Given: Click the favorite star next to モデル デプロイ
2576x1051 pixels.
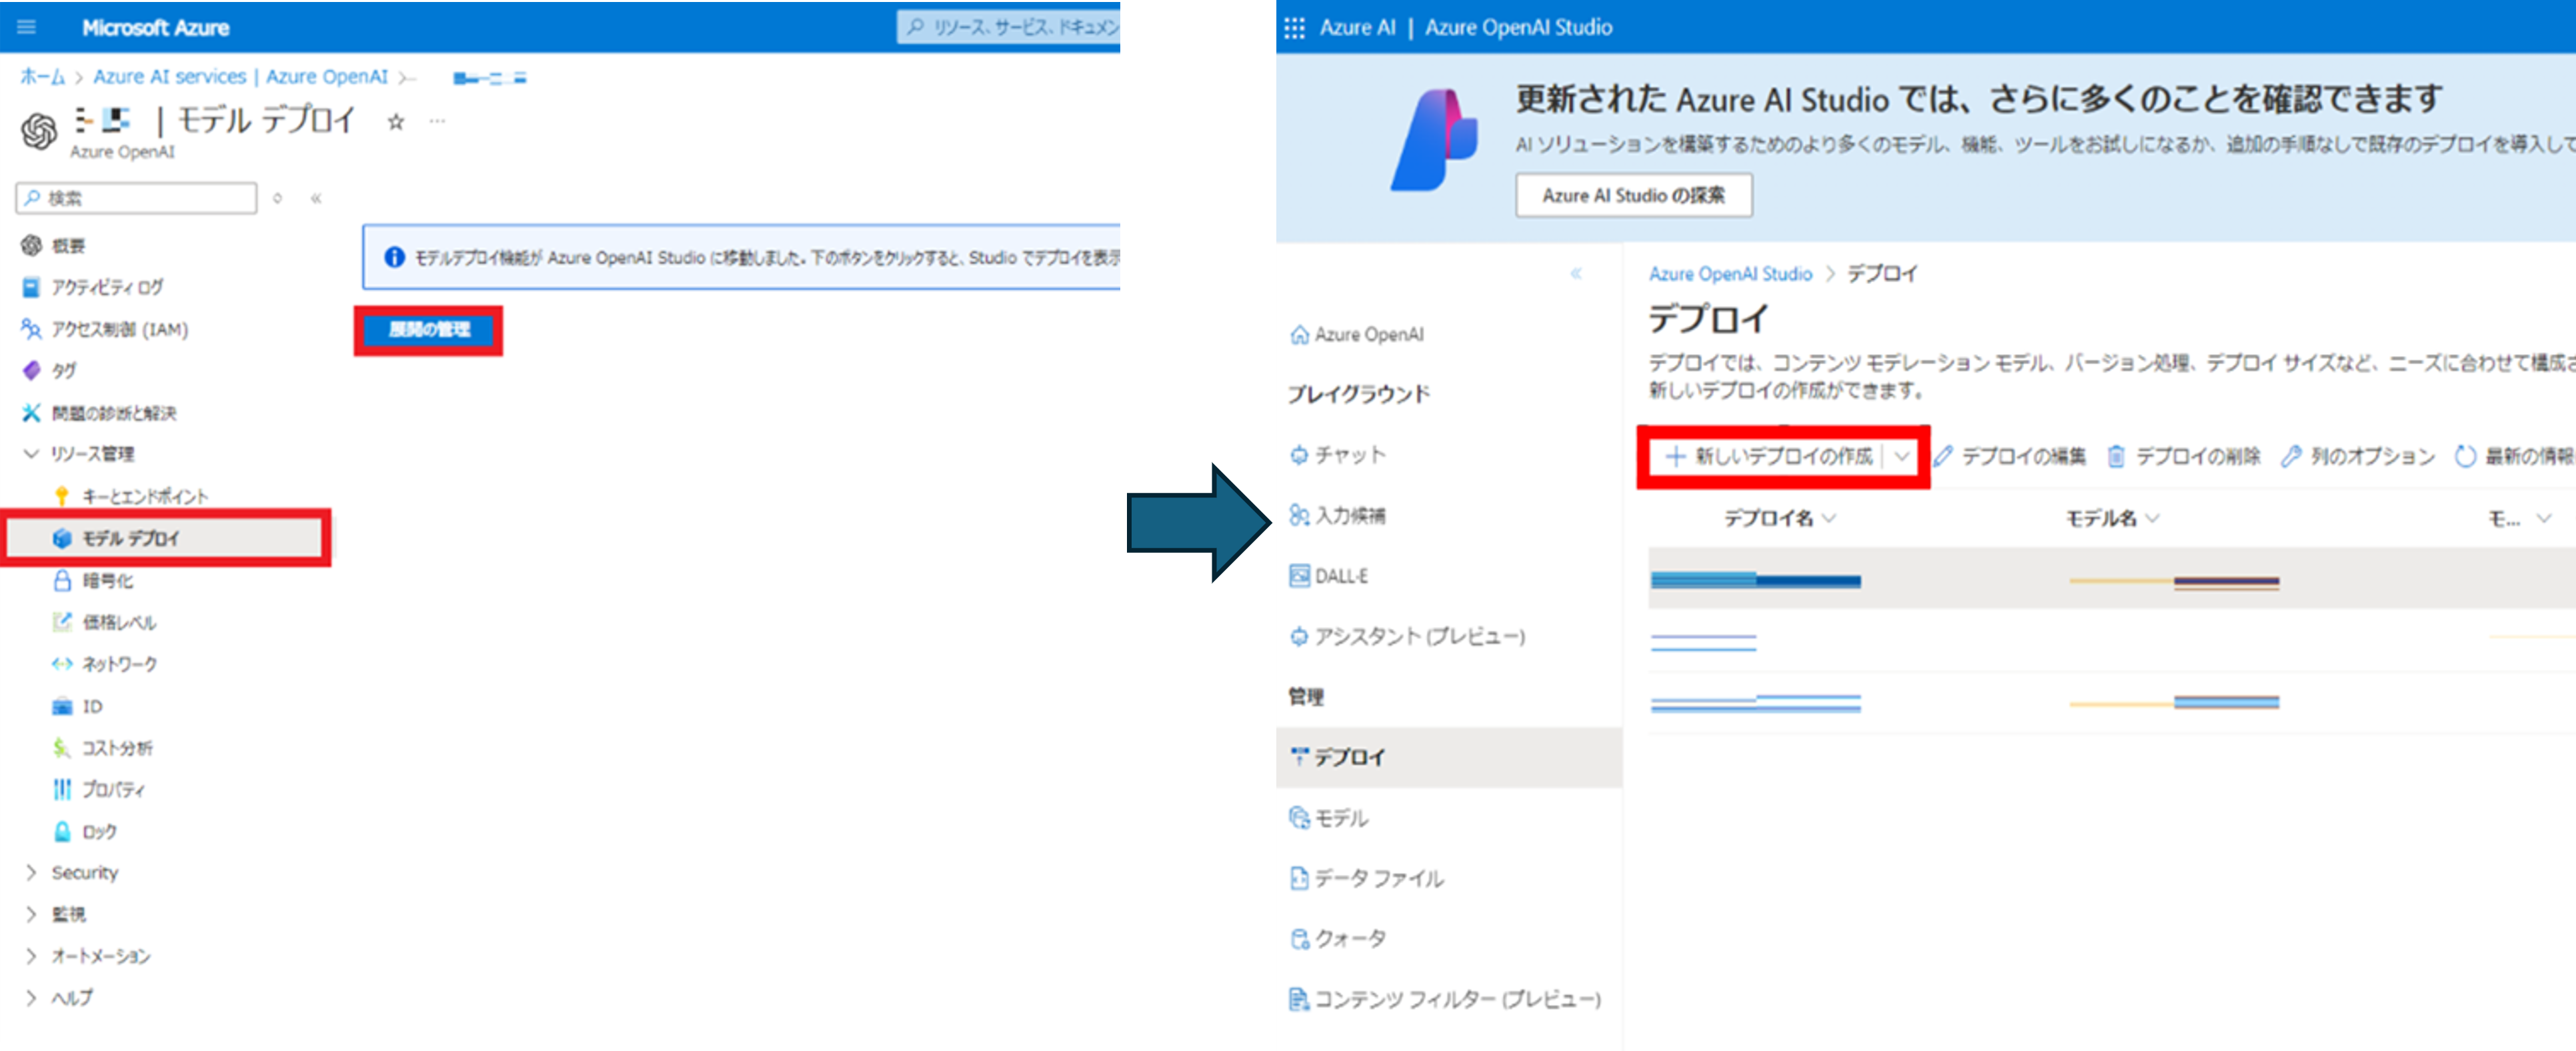Looking at the screenshot, I should (396, 122).
